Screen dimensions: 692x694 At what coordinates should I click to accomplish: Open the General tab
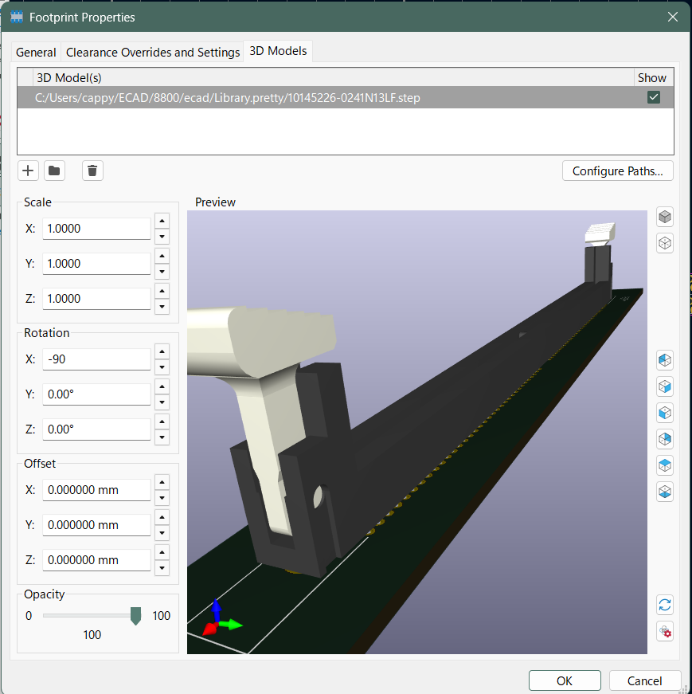click(x=36, y=53)
